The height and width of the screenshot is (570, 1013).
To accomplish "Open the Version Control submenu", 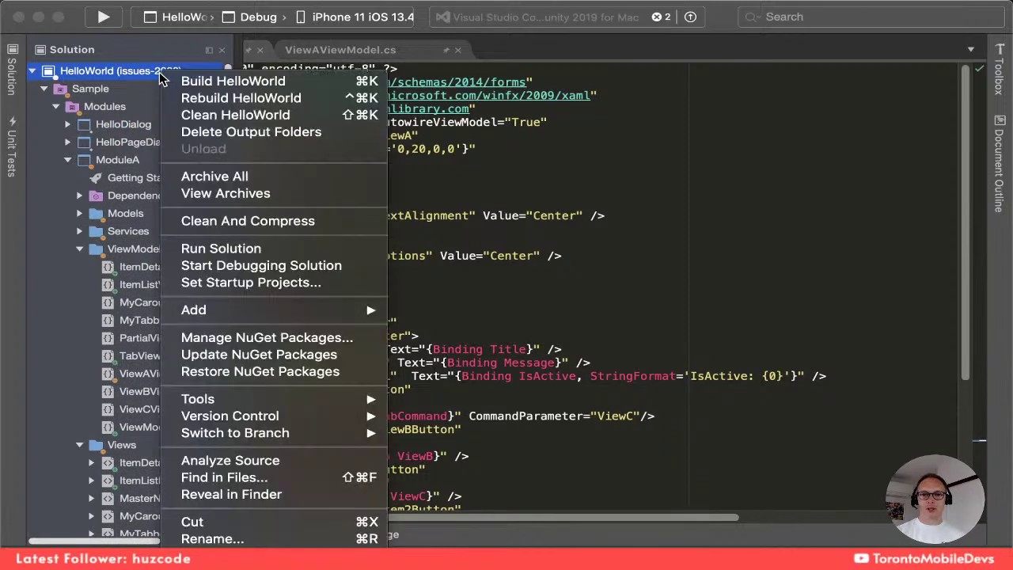I will 274,416.
